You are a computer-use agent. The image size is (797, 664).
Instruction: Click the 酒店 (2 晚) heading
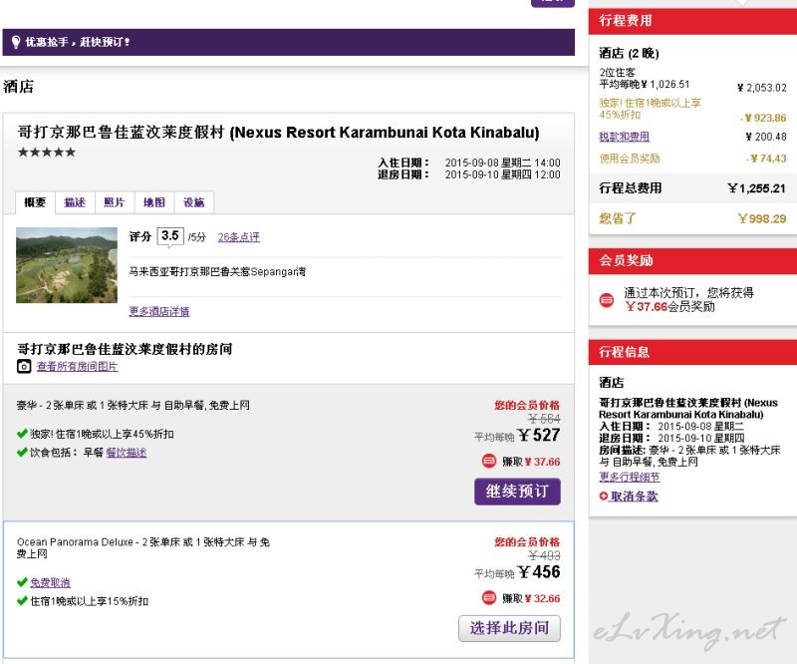click(x=629, y=54)
